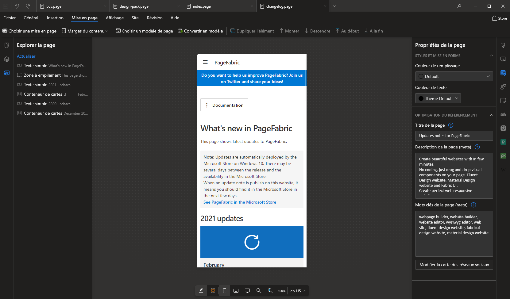Switch to tablet preview
Image resolution: width=510 pixels, height=299 pixels.
click(x=236, y=291)
